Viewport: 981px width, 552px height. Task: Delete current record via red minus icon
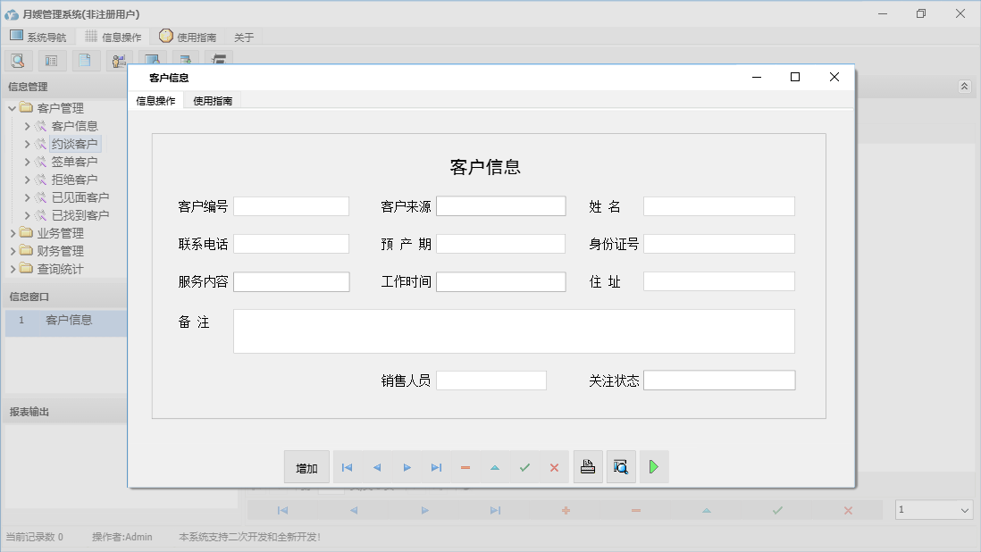[465, 466]
